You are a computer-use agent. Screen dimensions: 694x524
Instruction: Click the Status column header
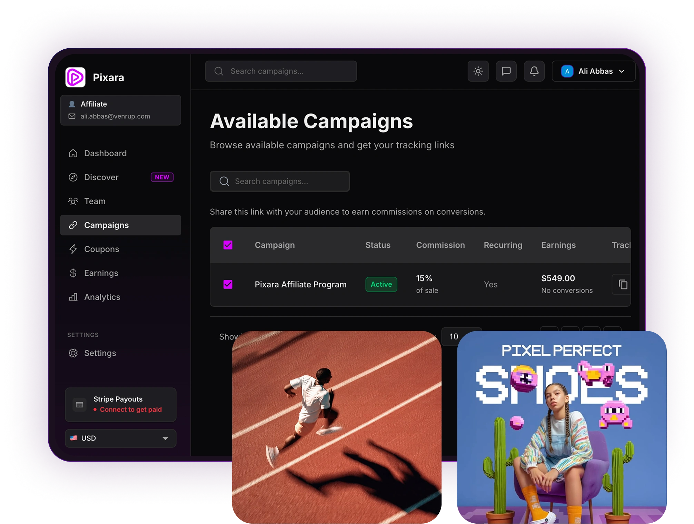(x=378, y=245)
